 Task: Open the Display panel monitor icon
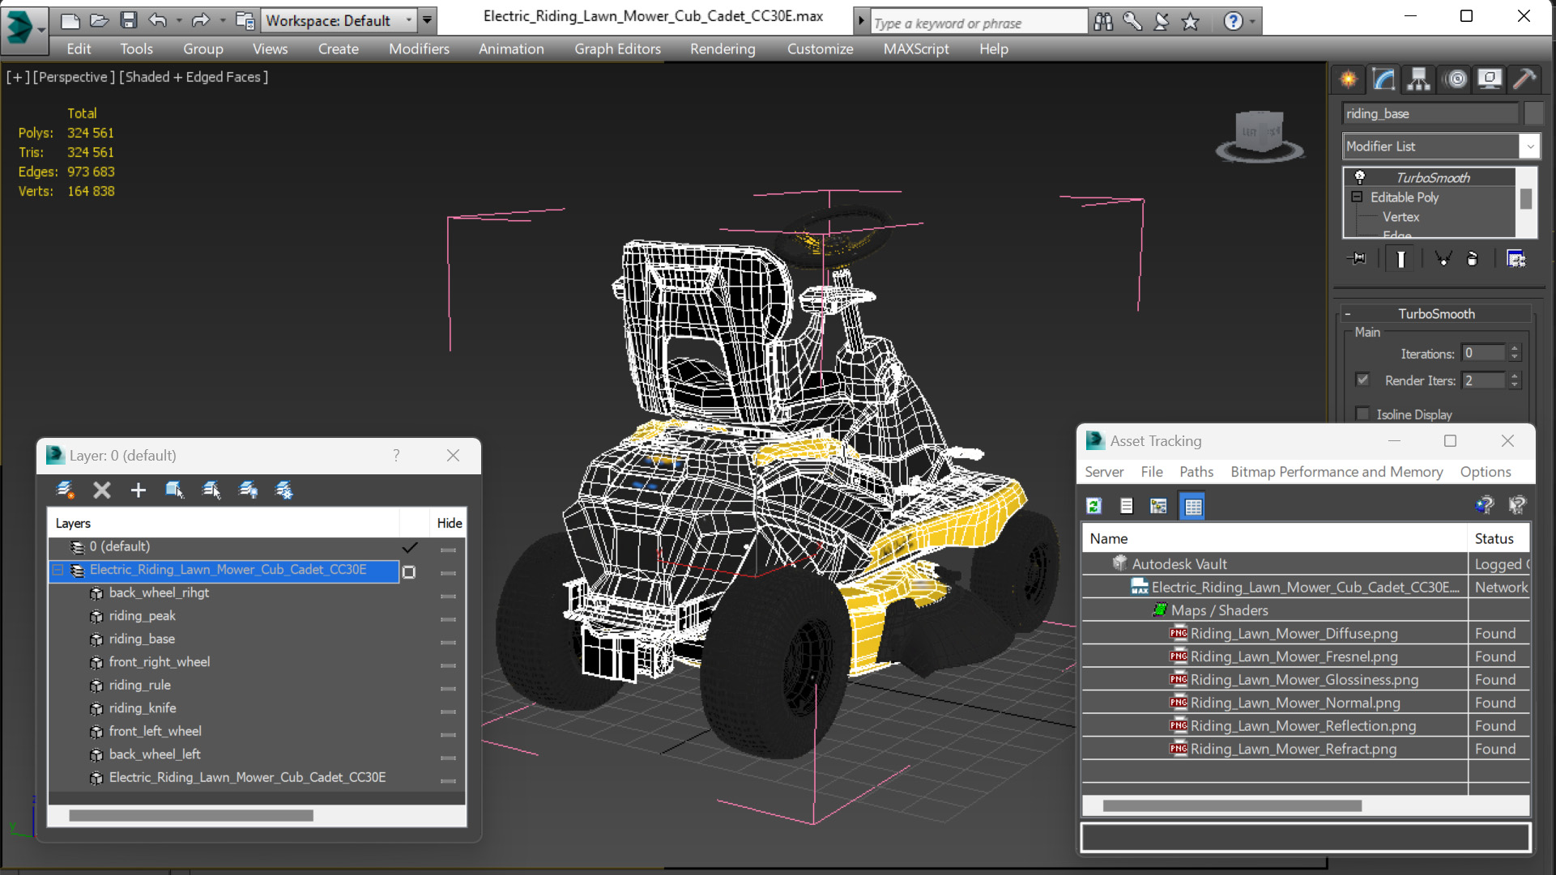tap(1490, 79)
